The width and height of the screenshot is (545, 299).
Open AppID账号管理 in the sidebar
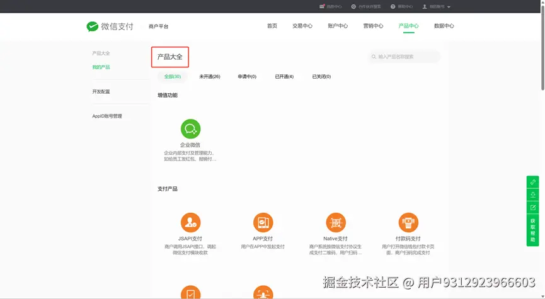coord(107,116)
